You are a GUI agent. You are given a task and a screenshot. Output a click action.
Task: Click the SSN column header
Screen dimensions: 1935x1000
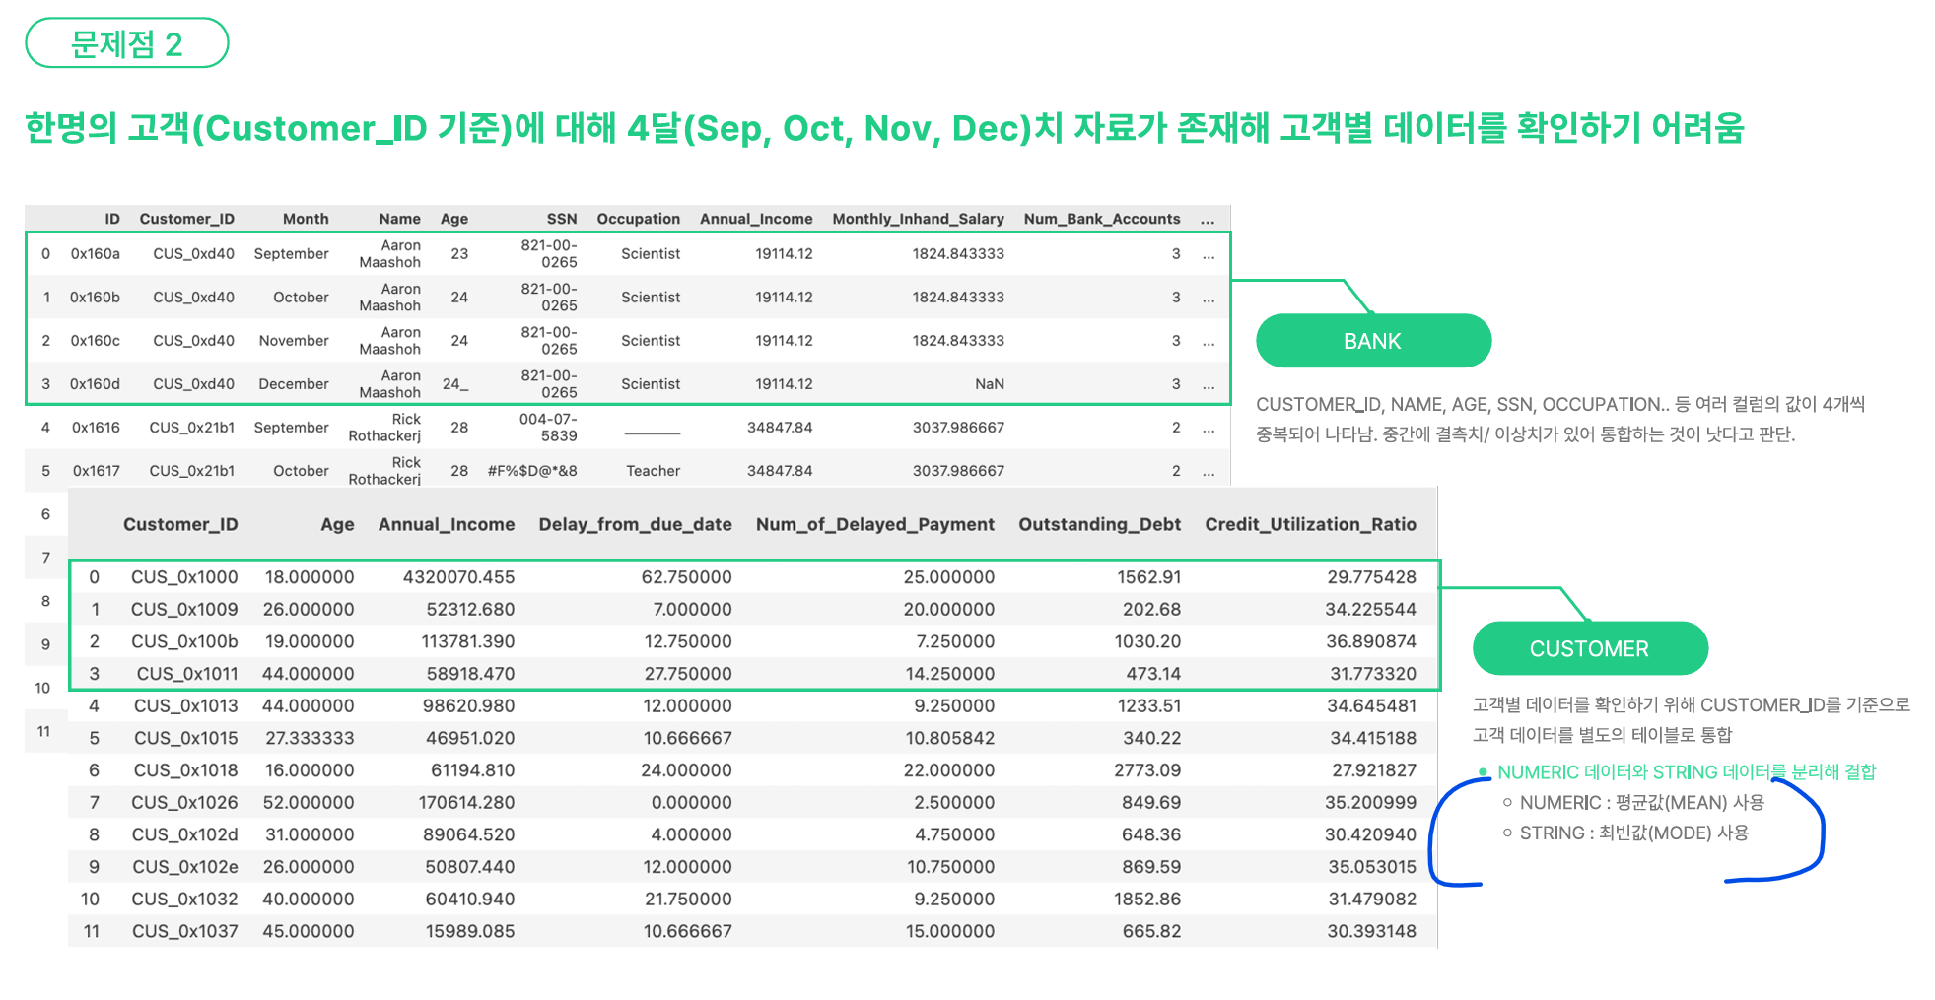[562, 219]
